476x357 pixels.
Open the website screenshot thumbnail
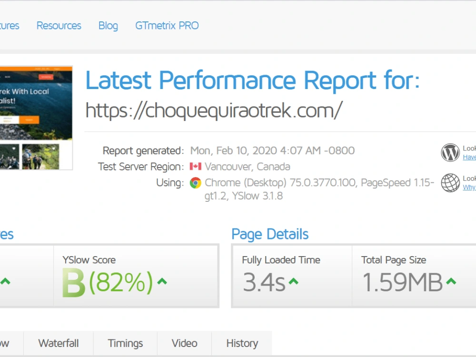pyautogui.click(x=36, y=118)
